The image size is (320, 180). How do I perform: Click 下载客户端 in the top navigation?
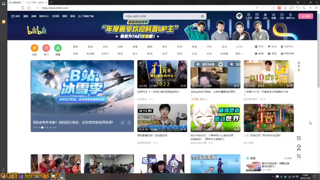[86, 16]
